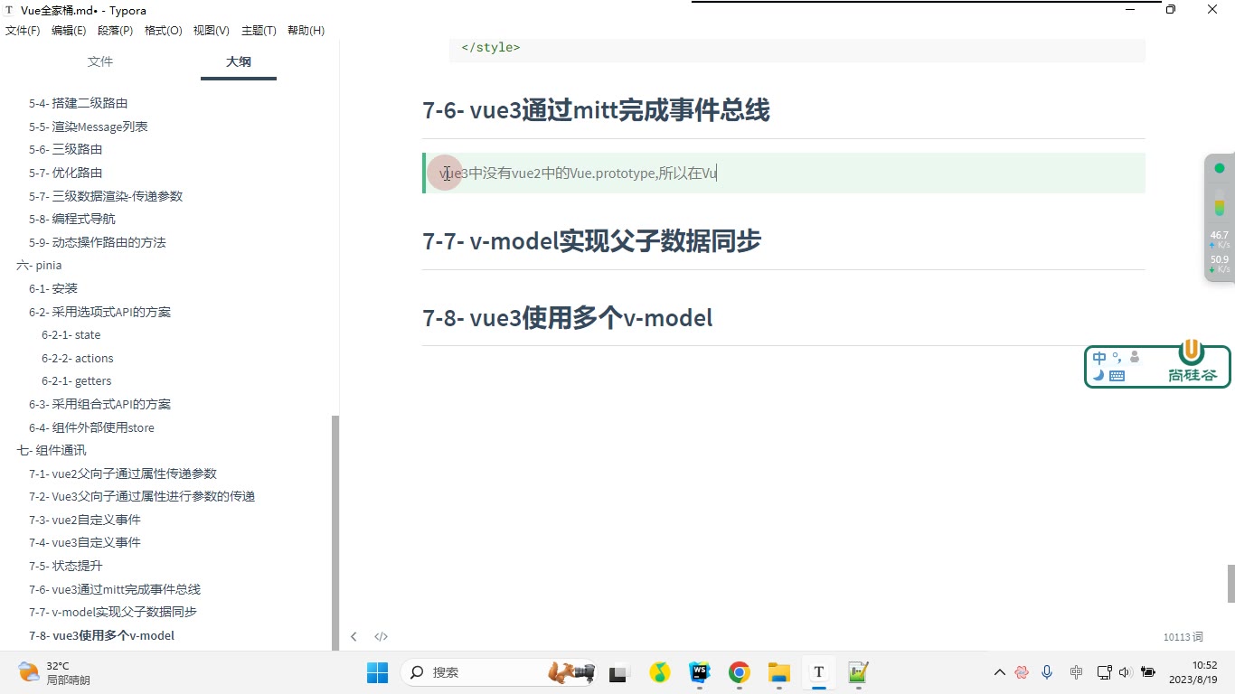Open the 格式(O) menu
Image resolution: width=1235 pixels, height=694 pixels.
163,31
